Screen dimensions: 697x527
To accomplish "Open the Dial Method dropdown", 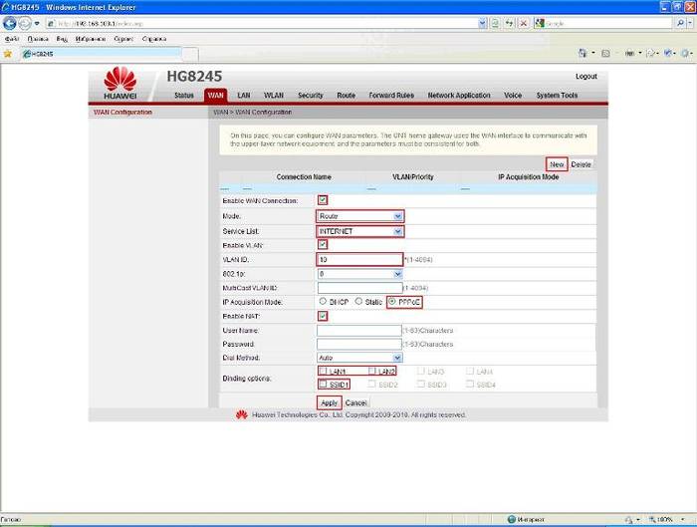I will [x=359, y=357].
